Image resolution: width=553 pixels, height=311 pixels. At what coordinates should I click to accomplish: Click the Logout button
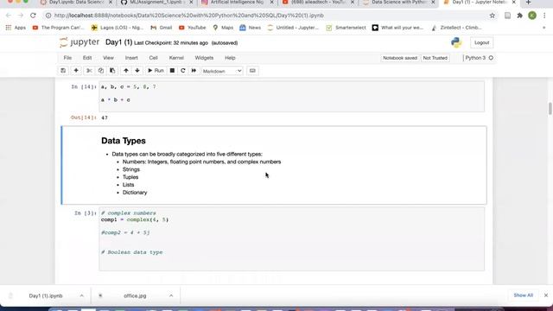pyautogui.click(x=481, y=42)
